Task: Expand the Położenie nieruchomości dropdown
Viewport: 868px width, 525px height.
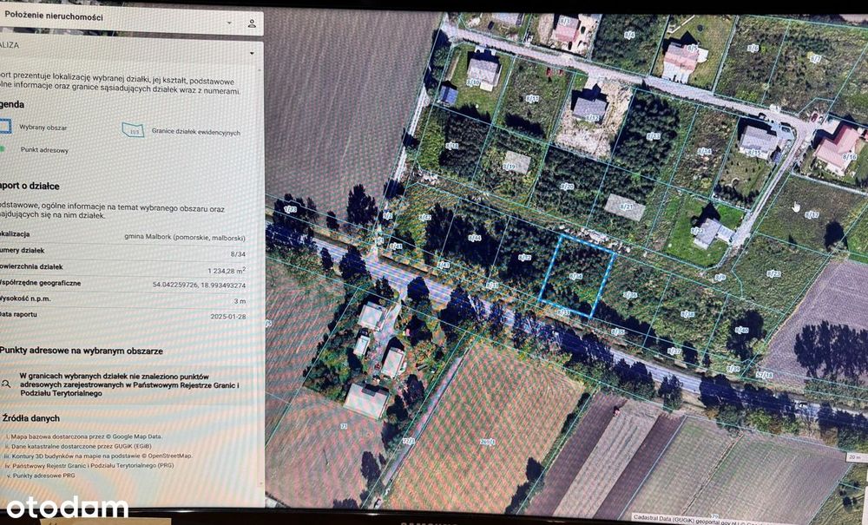Action: coord(229,23)
